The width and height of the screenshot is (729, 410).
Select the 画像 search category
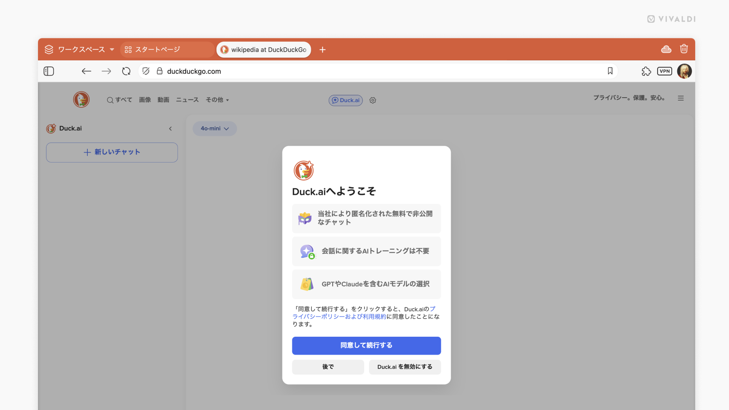[x=145, y=100]
